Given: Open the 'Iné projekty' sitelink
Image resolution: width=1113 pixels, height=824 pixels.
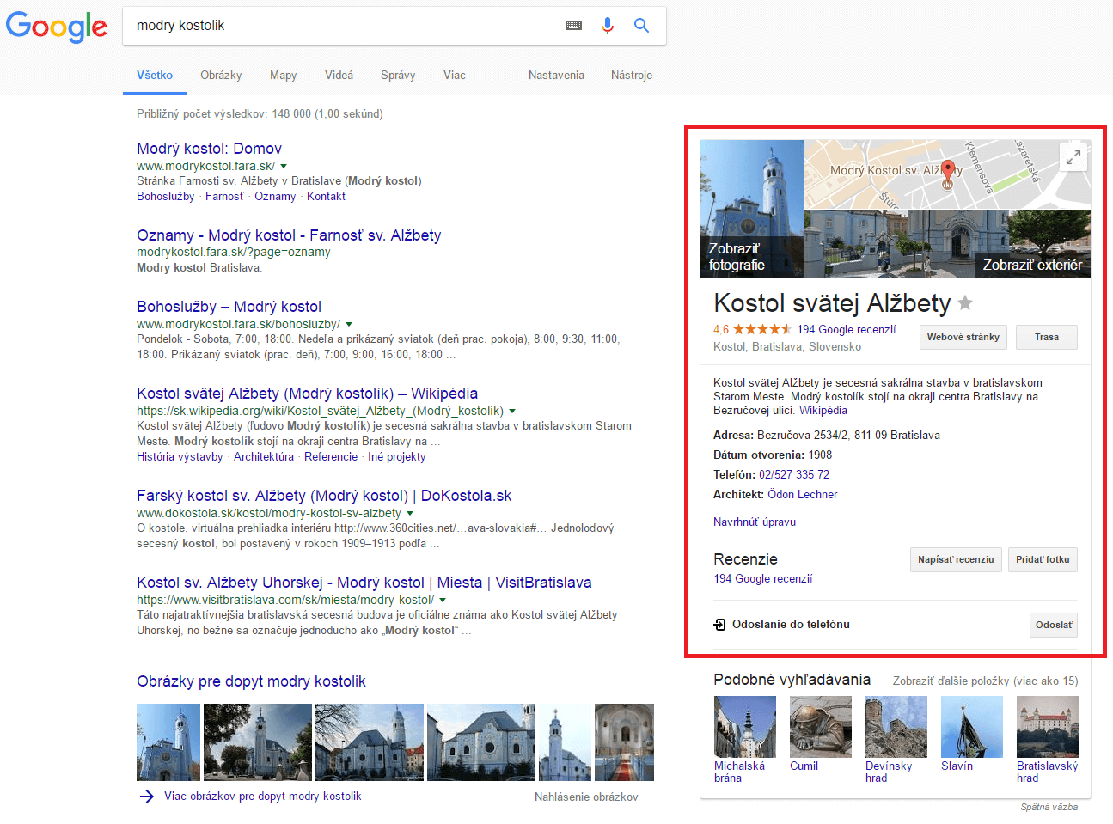Looking at the screenshot, I should pos(397,457).
